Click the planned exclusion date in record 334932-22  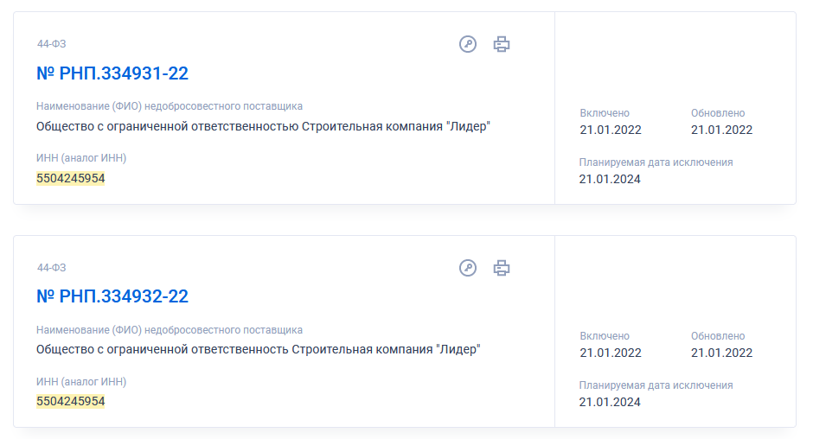click(x=610, y=403)
